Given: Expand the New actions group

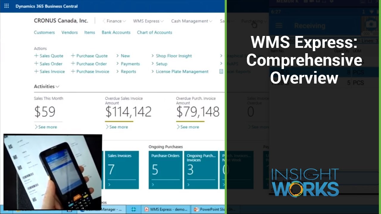Looking at the screenshot, I should pos(123,56).
